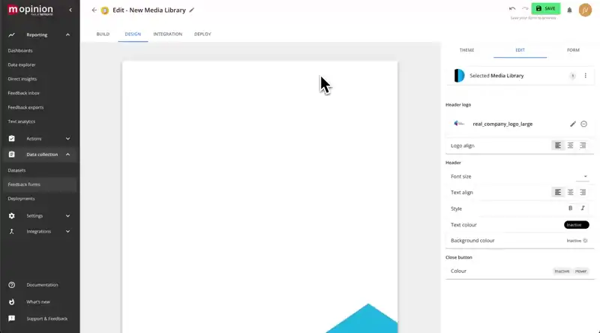Click the undo arrow icon

pos(511,8)
